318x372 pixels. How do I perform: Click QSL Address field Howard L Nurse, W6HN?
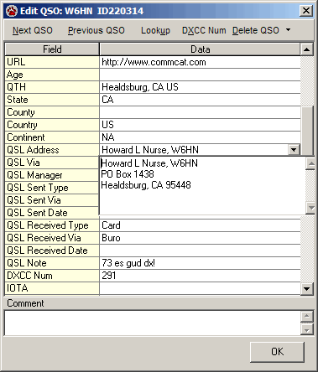[194, 150]
